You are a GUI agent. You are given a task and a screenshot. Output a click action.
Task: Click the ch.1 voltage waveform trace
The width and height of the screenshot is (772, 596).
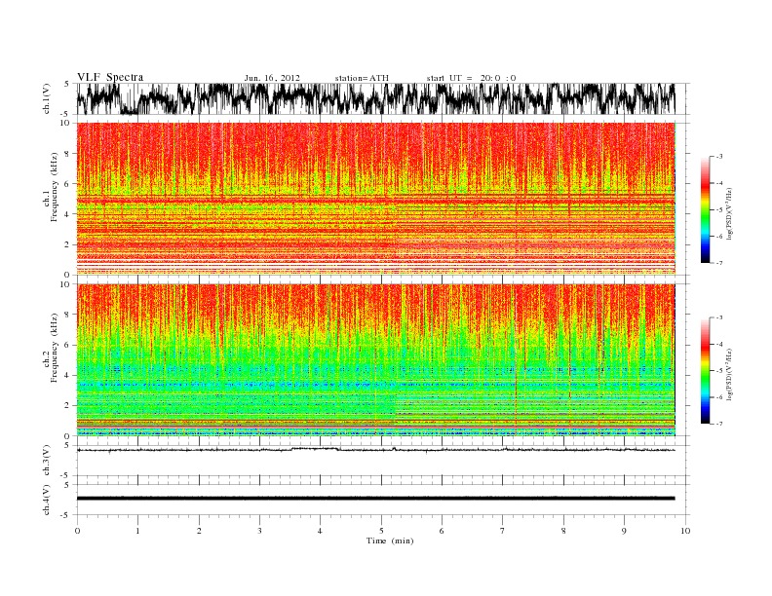[x=375, y=98]
